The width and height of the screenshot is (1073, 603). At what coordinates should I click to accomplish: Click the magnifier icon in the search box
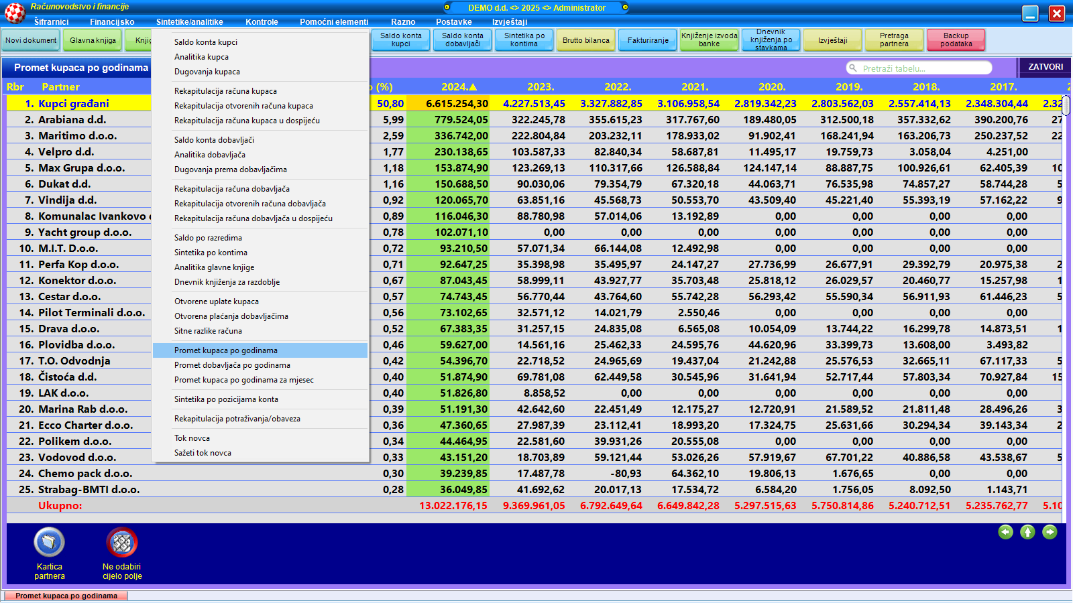(x=853, y=68)
